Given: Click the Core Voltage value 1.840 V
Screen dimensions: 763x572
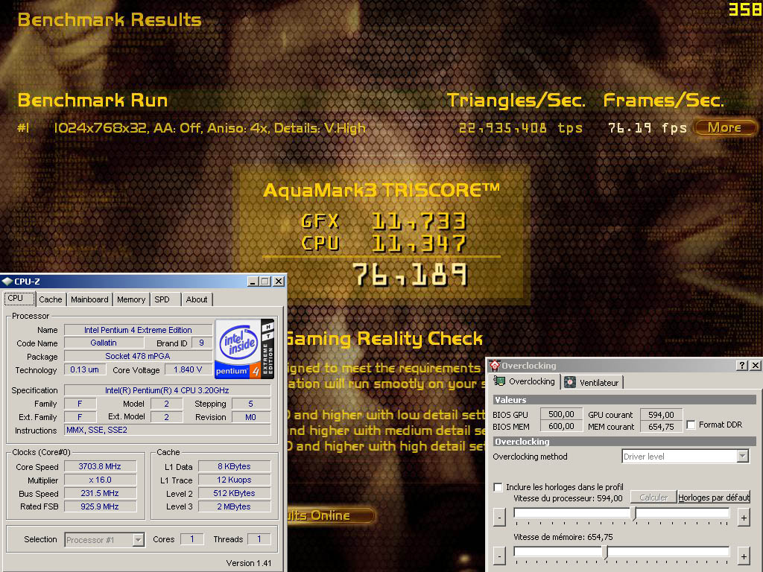Looking at the screenshot, I should coord(188,369).
